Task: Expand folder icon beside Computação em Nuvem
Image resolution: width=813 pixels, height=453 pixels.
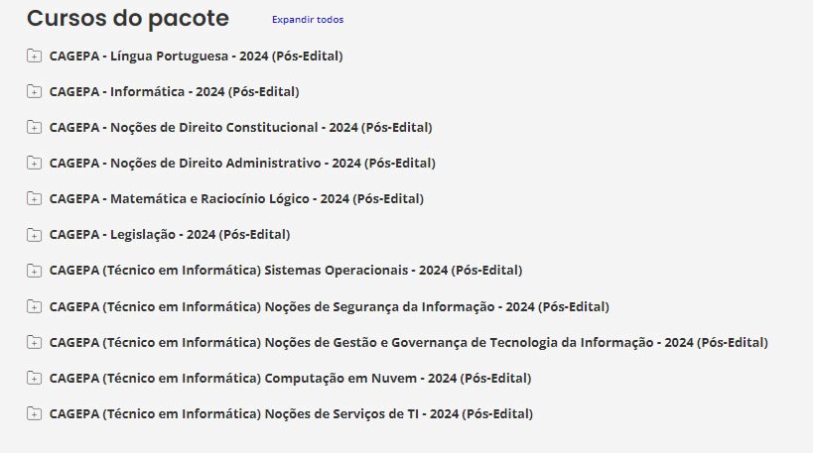Action: [x=34, y=378]
